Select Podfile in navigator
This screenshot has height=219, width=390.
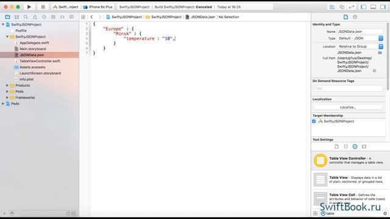21,30
